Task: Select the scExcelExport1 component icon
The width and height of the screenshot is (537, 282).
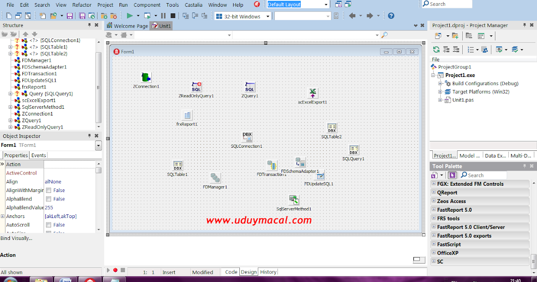Action: point(313,93)
